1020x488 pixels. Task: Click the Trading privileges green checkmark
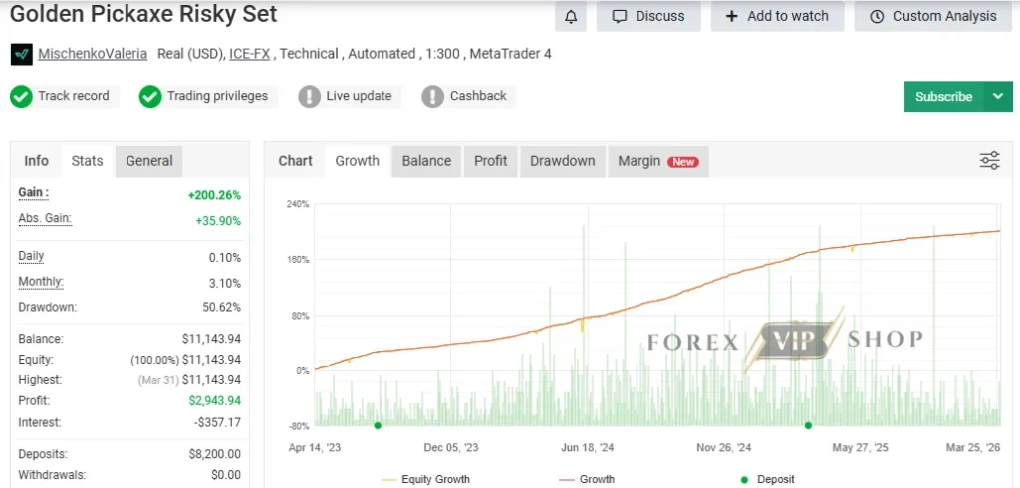150,97
